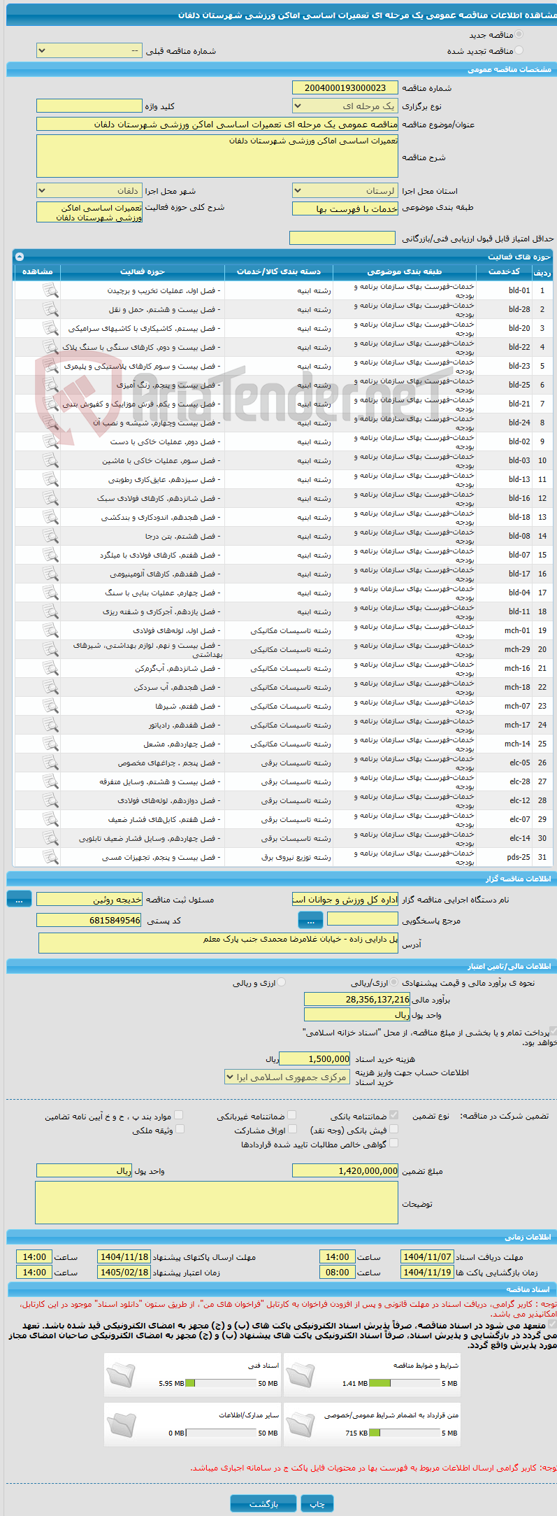The height and width of the screenshot is (1516, 557).
Task: Open view icon for row bld-08
Action: coord(50,536)
